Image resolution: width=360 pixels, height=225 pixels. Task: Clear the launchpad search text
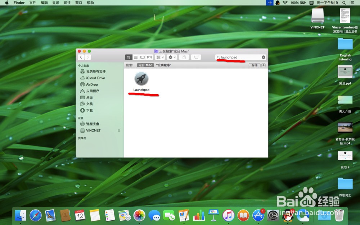264,57
